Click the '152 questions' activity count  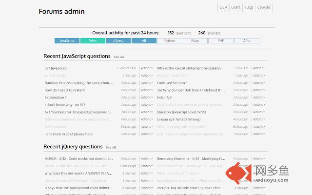179,33
